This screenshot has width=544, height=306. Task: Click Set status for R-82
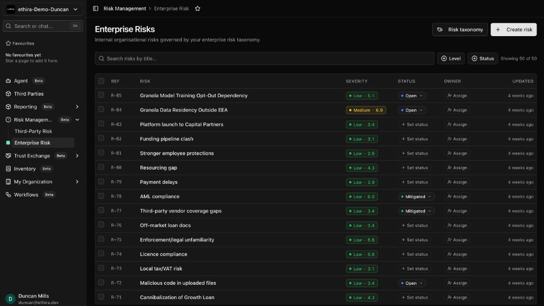414,139
